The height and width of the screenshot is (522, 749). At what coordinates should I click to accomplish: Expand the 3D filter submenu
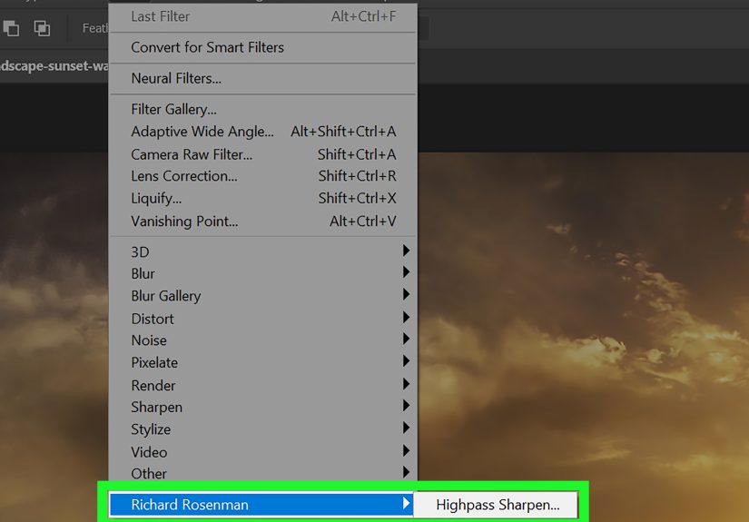pyautogui.click(x=262, y=251)
